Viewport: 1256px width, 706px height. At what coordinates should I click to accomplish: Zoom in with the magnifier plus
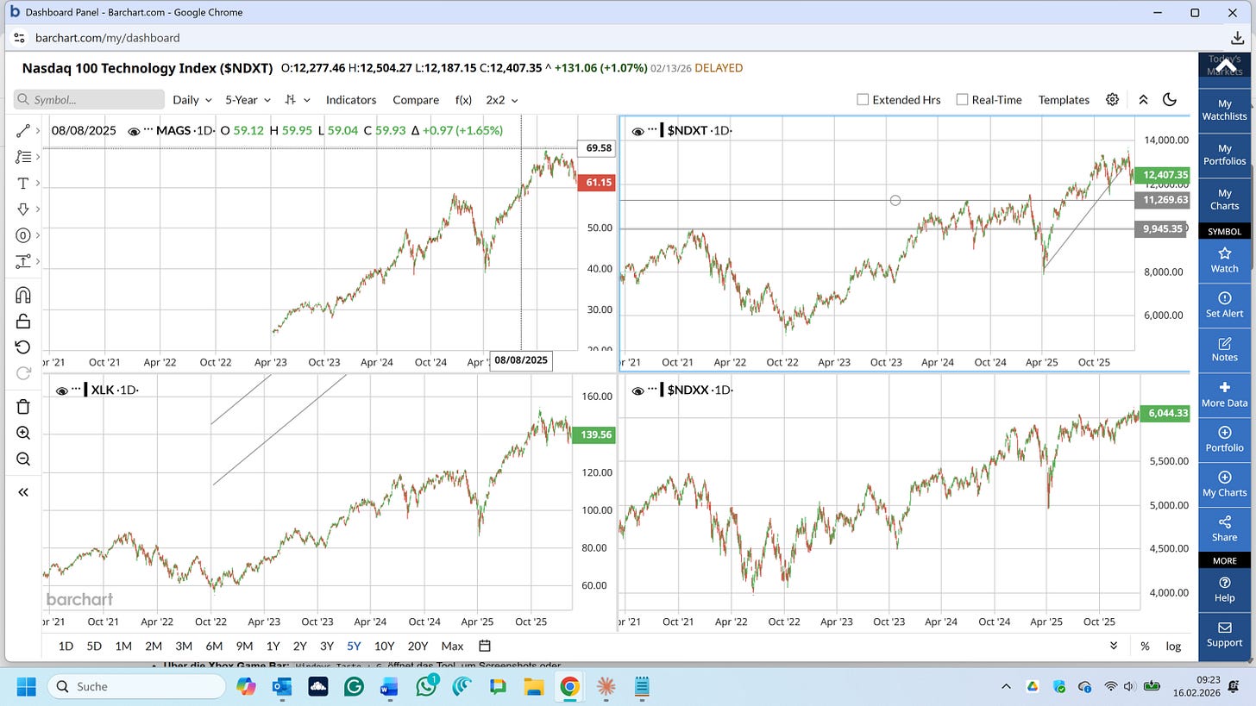coord(23,433)
